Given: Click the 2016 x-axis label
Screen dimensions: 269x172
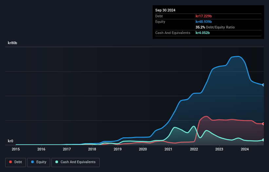Looking at the screenshot, I should pos(41,149).
